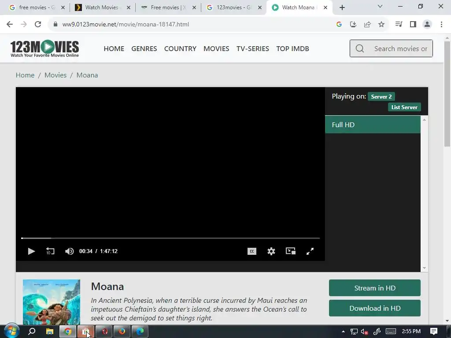Viewport: 451px width, 338px height.
Task: Follow the Movies breadcrumb link
Action: point(55,75)
